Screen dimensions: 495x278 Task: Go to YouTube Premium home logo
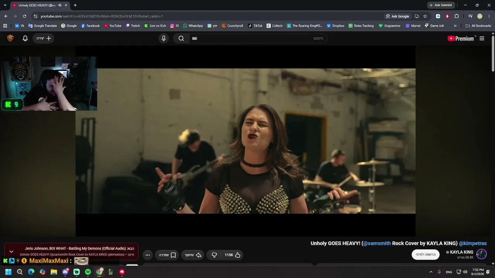461,38
